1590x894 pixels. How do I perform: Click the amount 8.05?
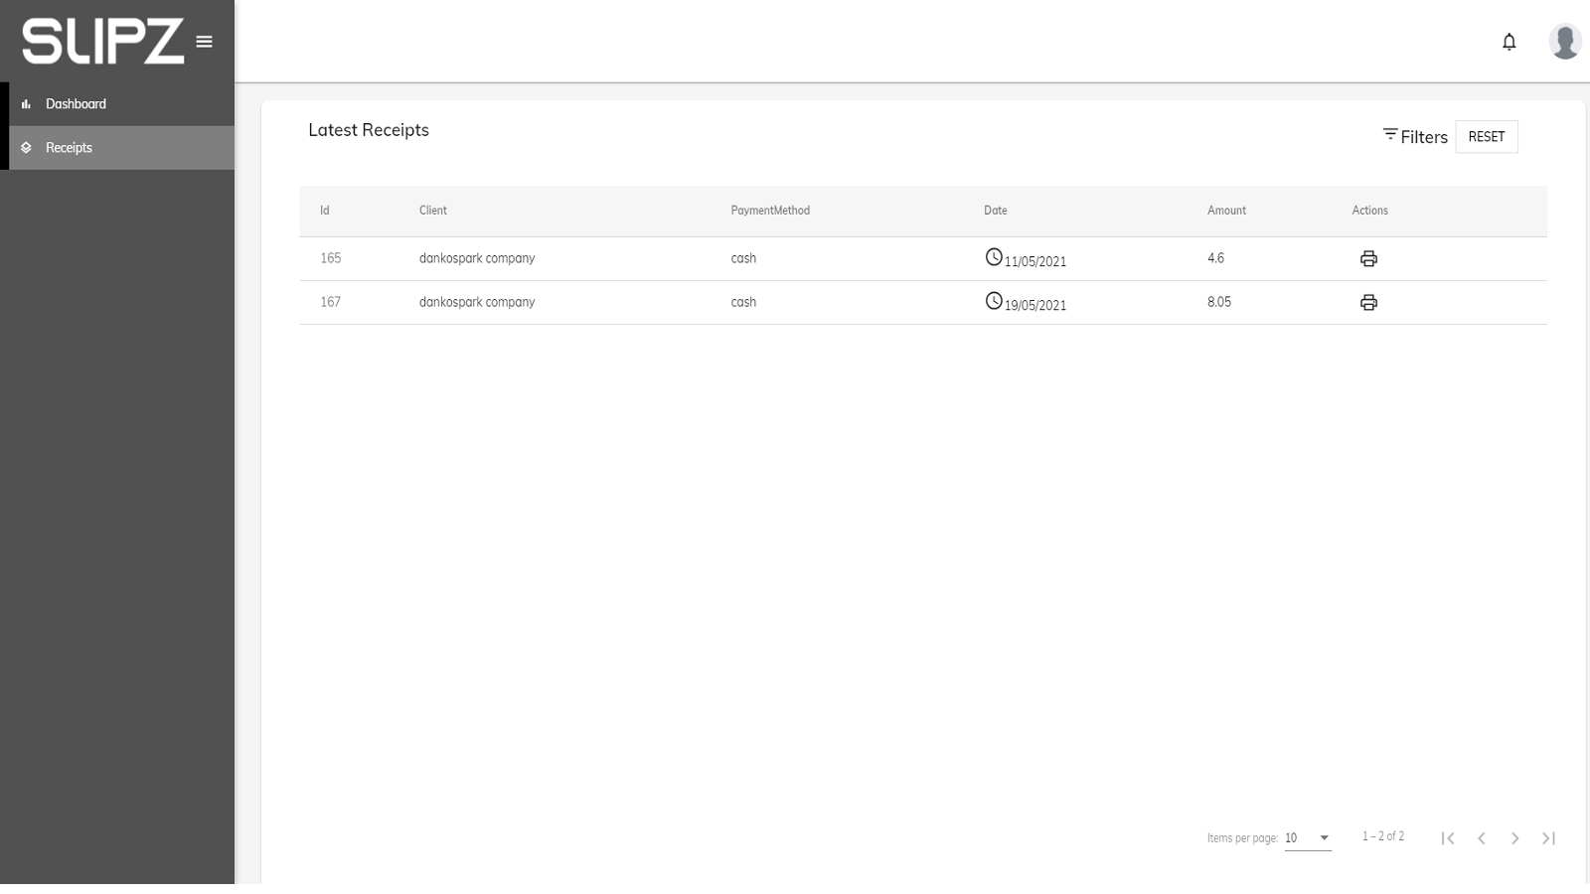(x=1219, y=302)
